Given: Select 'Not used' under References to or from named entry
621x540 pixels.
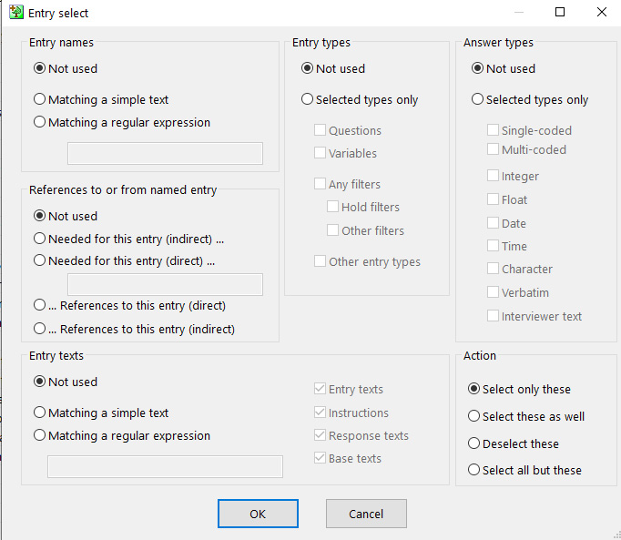Looking at the screenshot, I should pos(39,216).
